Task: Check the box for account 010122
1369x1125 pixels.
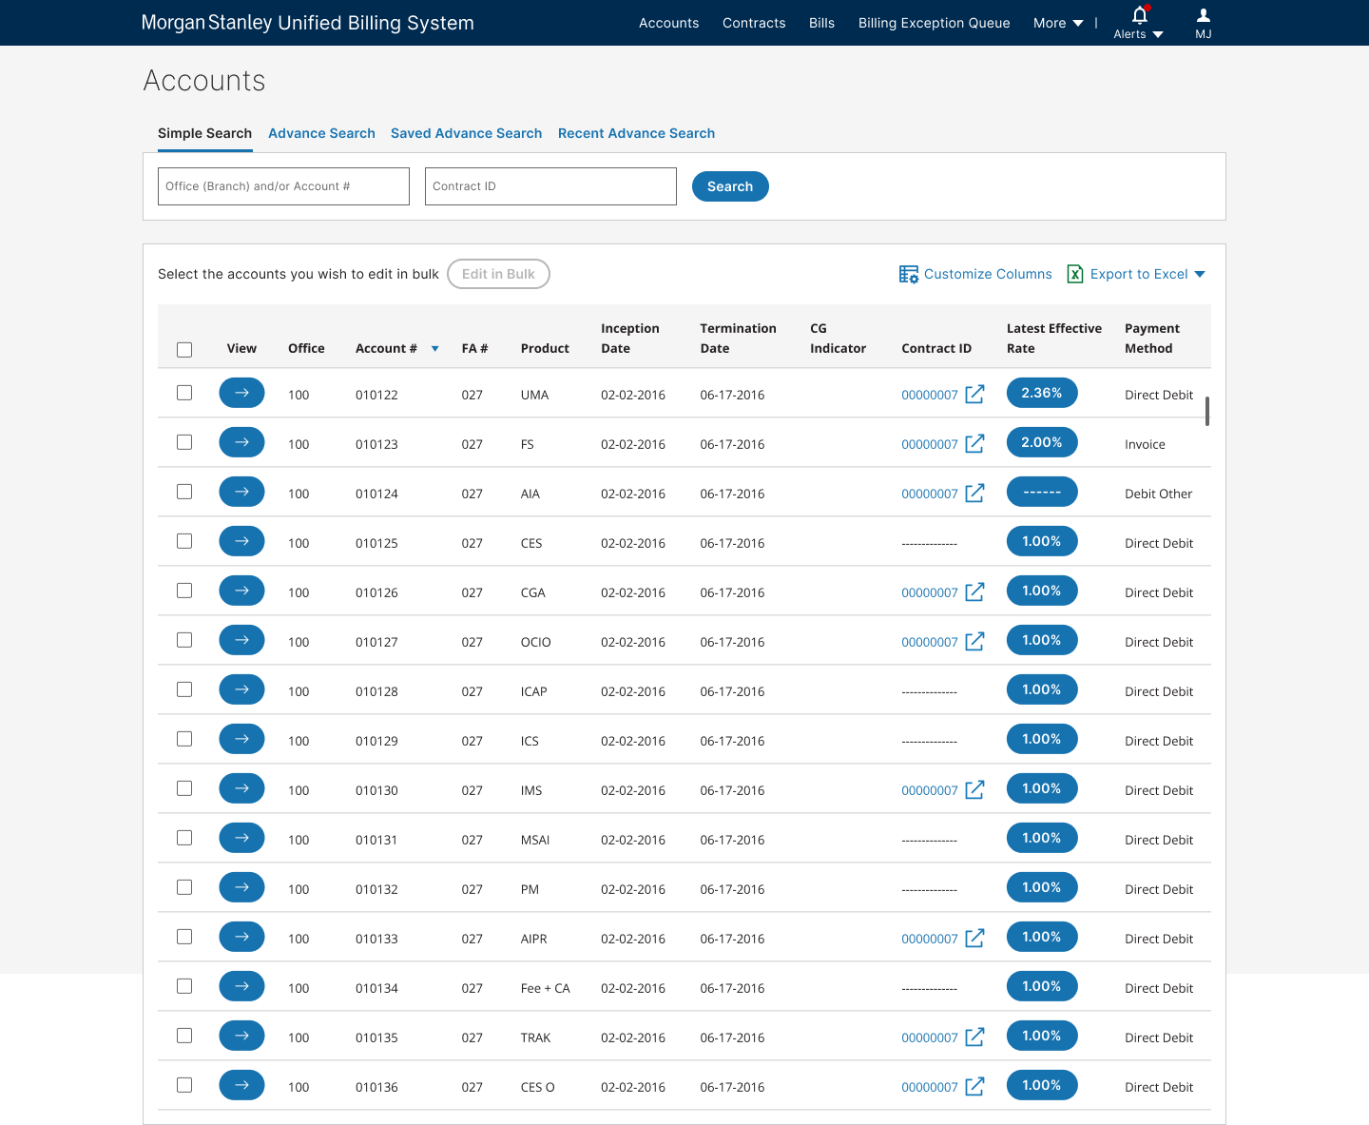Action: tap(184, 393)
